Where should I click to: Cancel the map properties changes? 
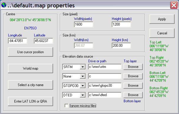click(162, 33)
